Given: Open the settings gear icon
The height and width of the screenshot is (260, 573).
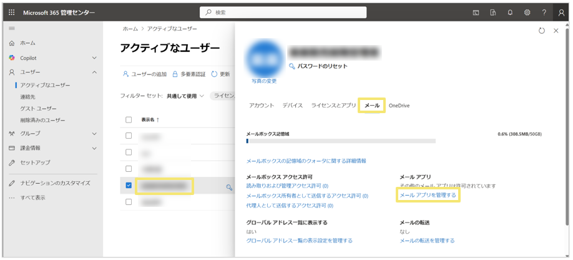Looking at the screenshot, I should 527,12.
